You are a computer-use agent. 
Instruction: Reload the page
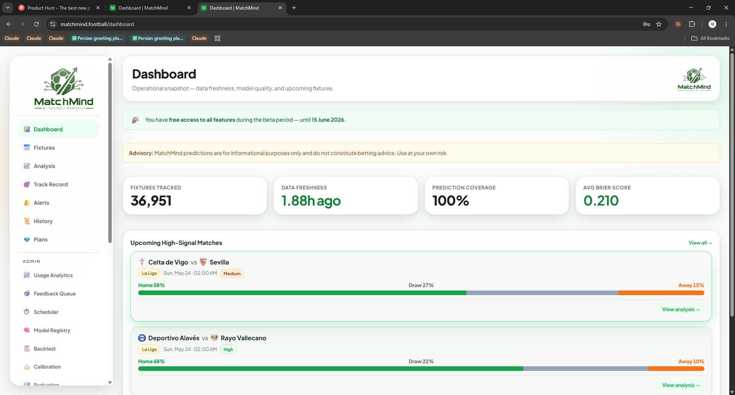click(x=36, y=24)
